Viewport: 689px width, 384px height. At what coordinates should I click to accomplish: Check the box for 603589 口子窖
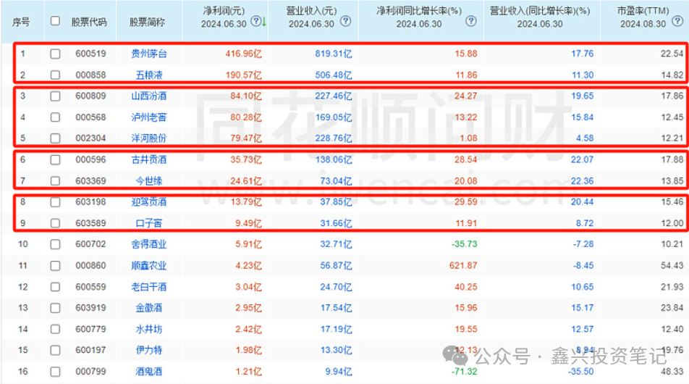[55, 223]
